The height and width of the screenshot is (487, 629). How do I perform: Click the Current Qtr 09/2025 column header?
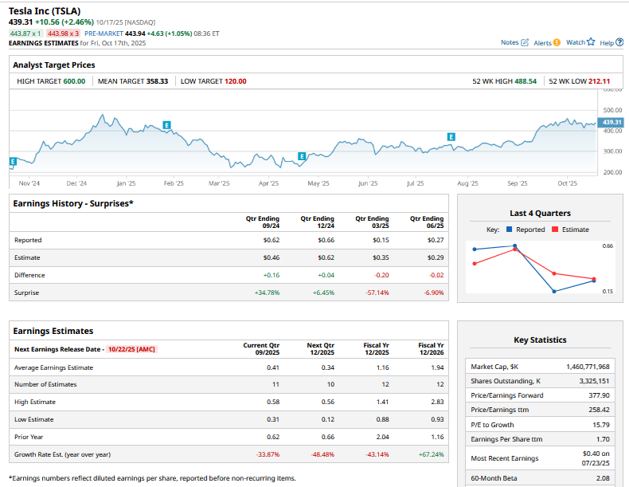tap(261, 349)
